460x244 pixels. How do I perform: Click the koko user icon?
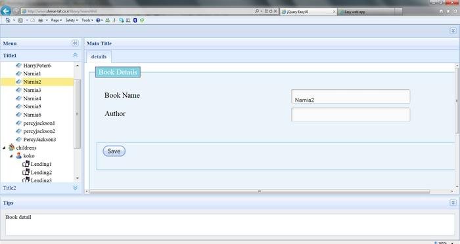tap(19, 155)
